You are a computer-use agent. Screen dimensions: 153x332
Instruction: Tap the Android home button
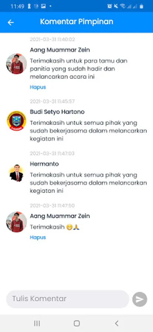[77, 323]
